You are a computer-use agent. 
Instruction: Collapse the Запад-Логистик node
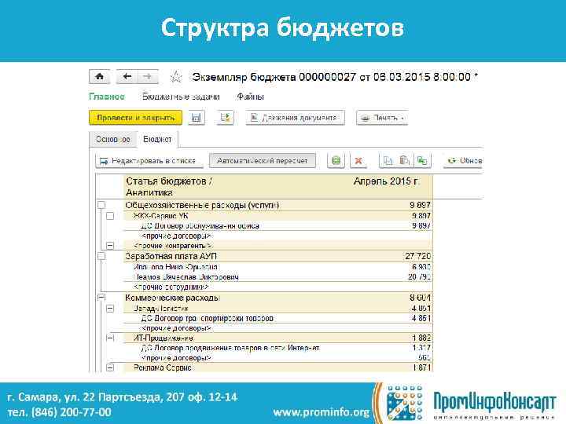[110, 309]
